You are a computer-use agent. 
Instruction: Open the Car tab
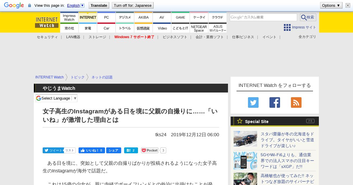[x=106, y=28]
